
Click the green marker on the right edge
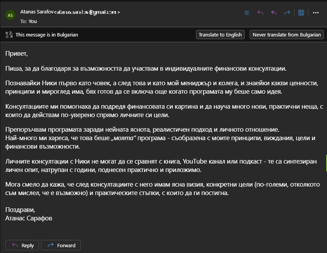click(x=326, y=163)
